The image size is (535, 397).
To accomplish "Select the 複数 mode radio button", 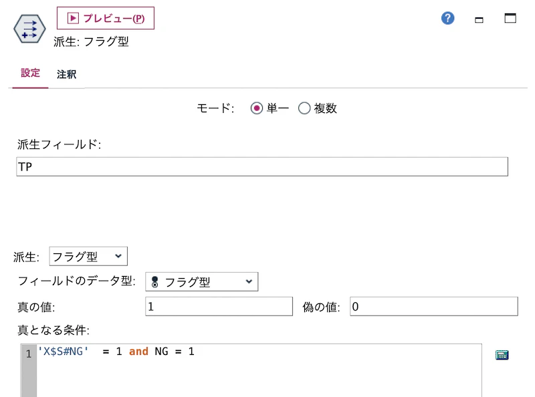I will coord(304,108).
